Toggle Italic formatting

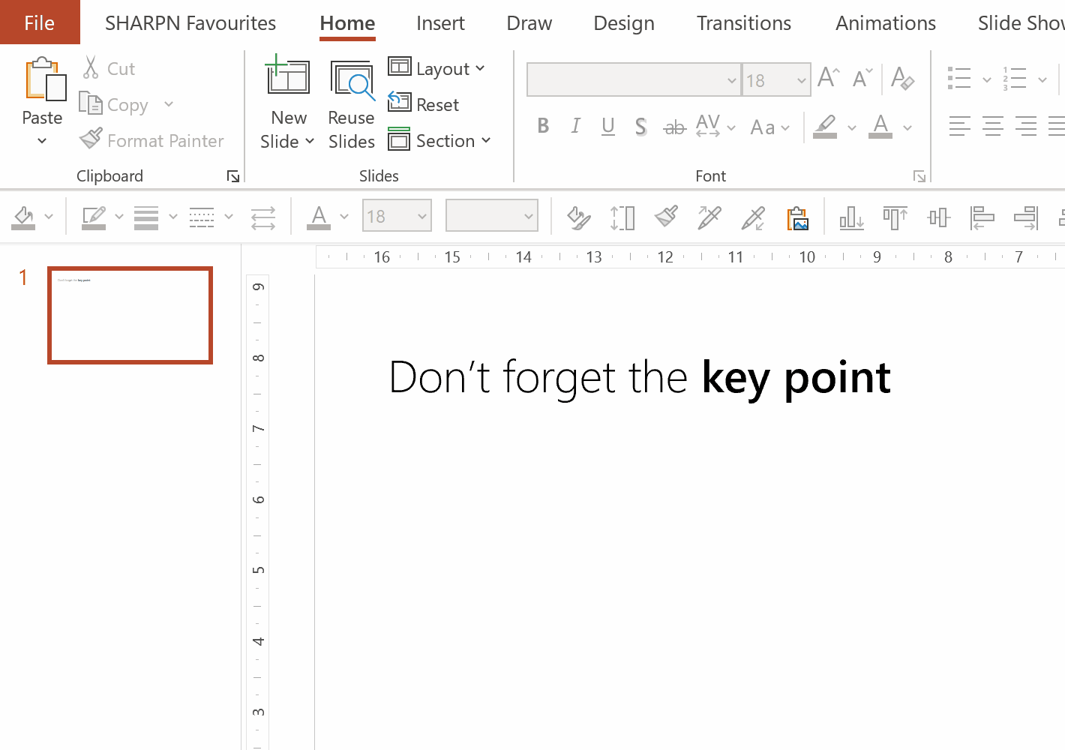574,125
